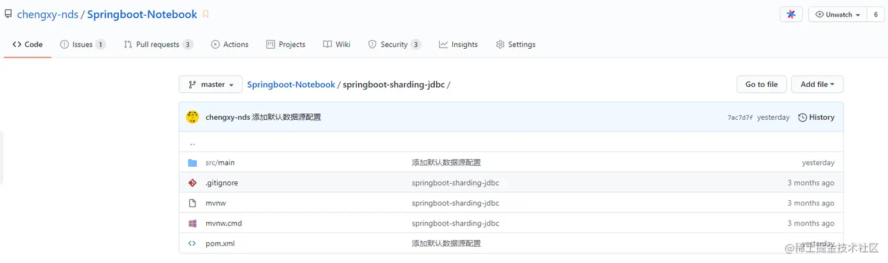
Task: Open the Projects tab
Action: pos(286,45)
